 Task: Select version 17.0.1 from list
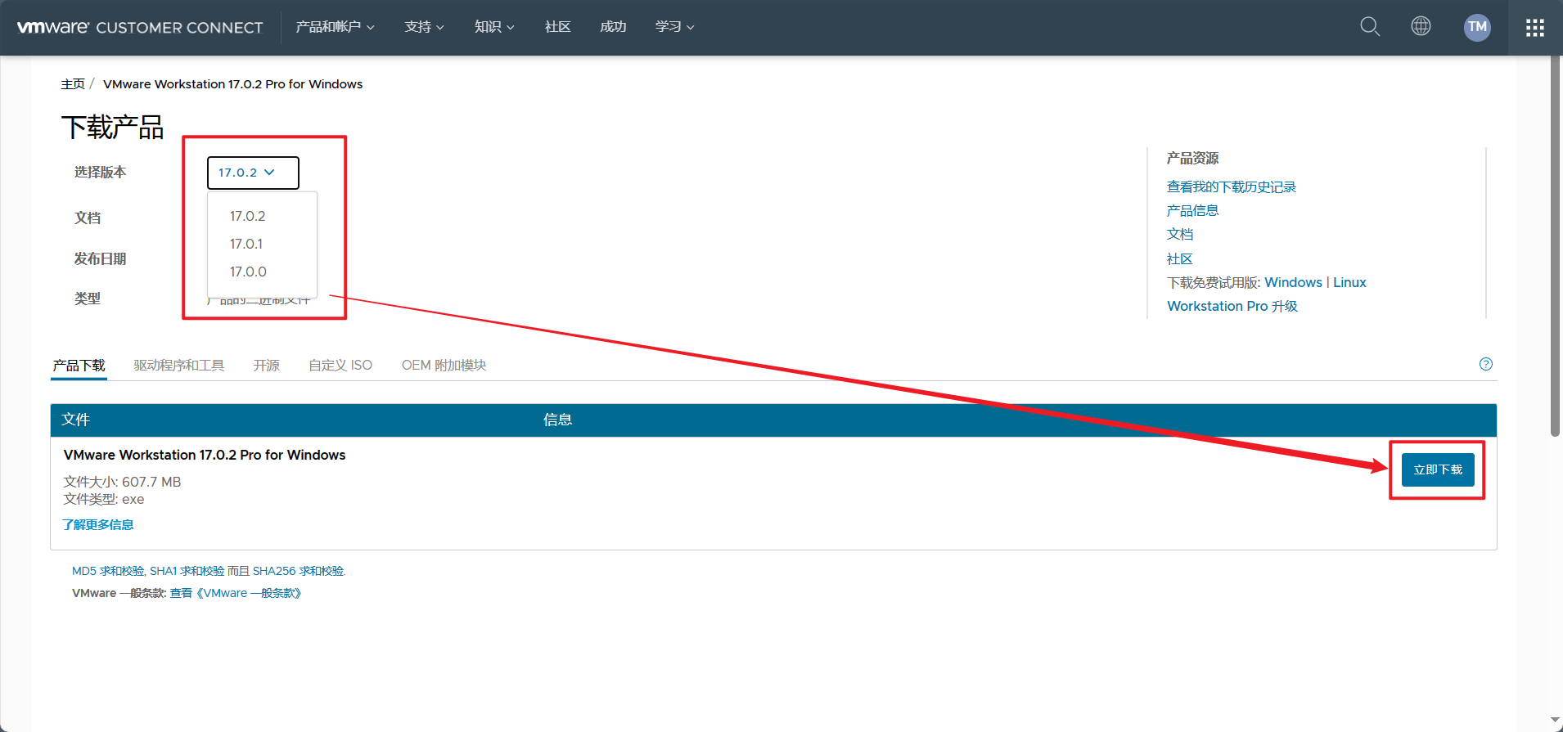246,244
